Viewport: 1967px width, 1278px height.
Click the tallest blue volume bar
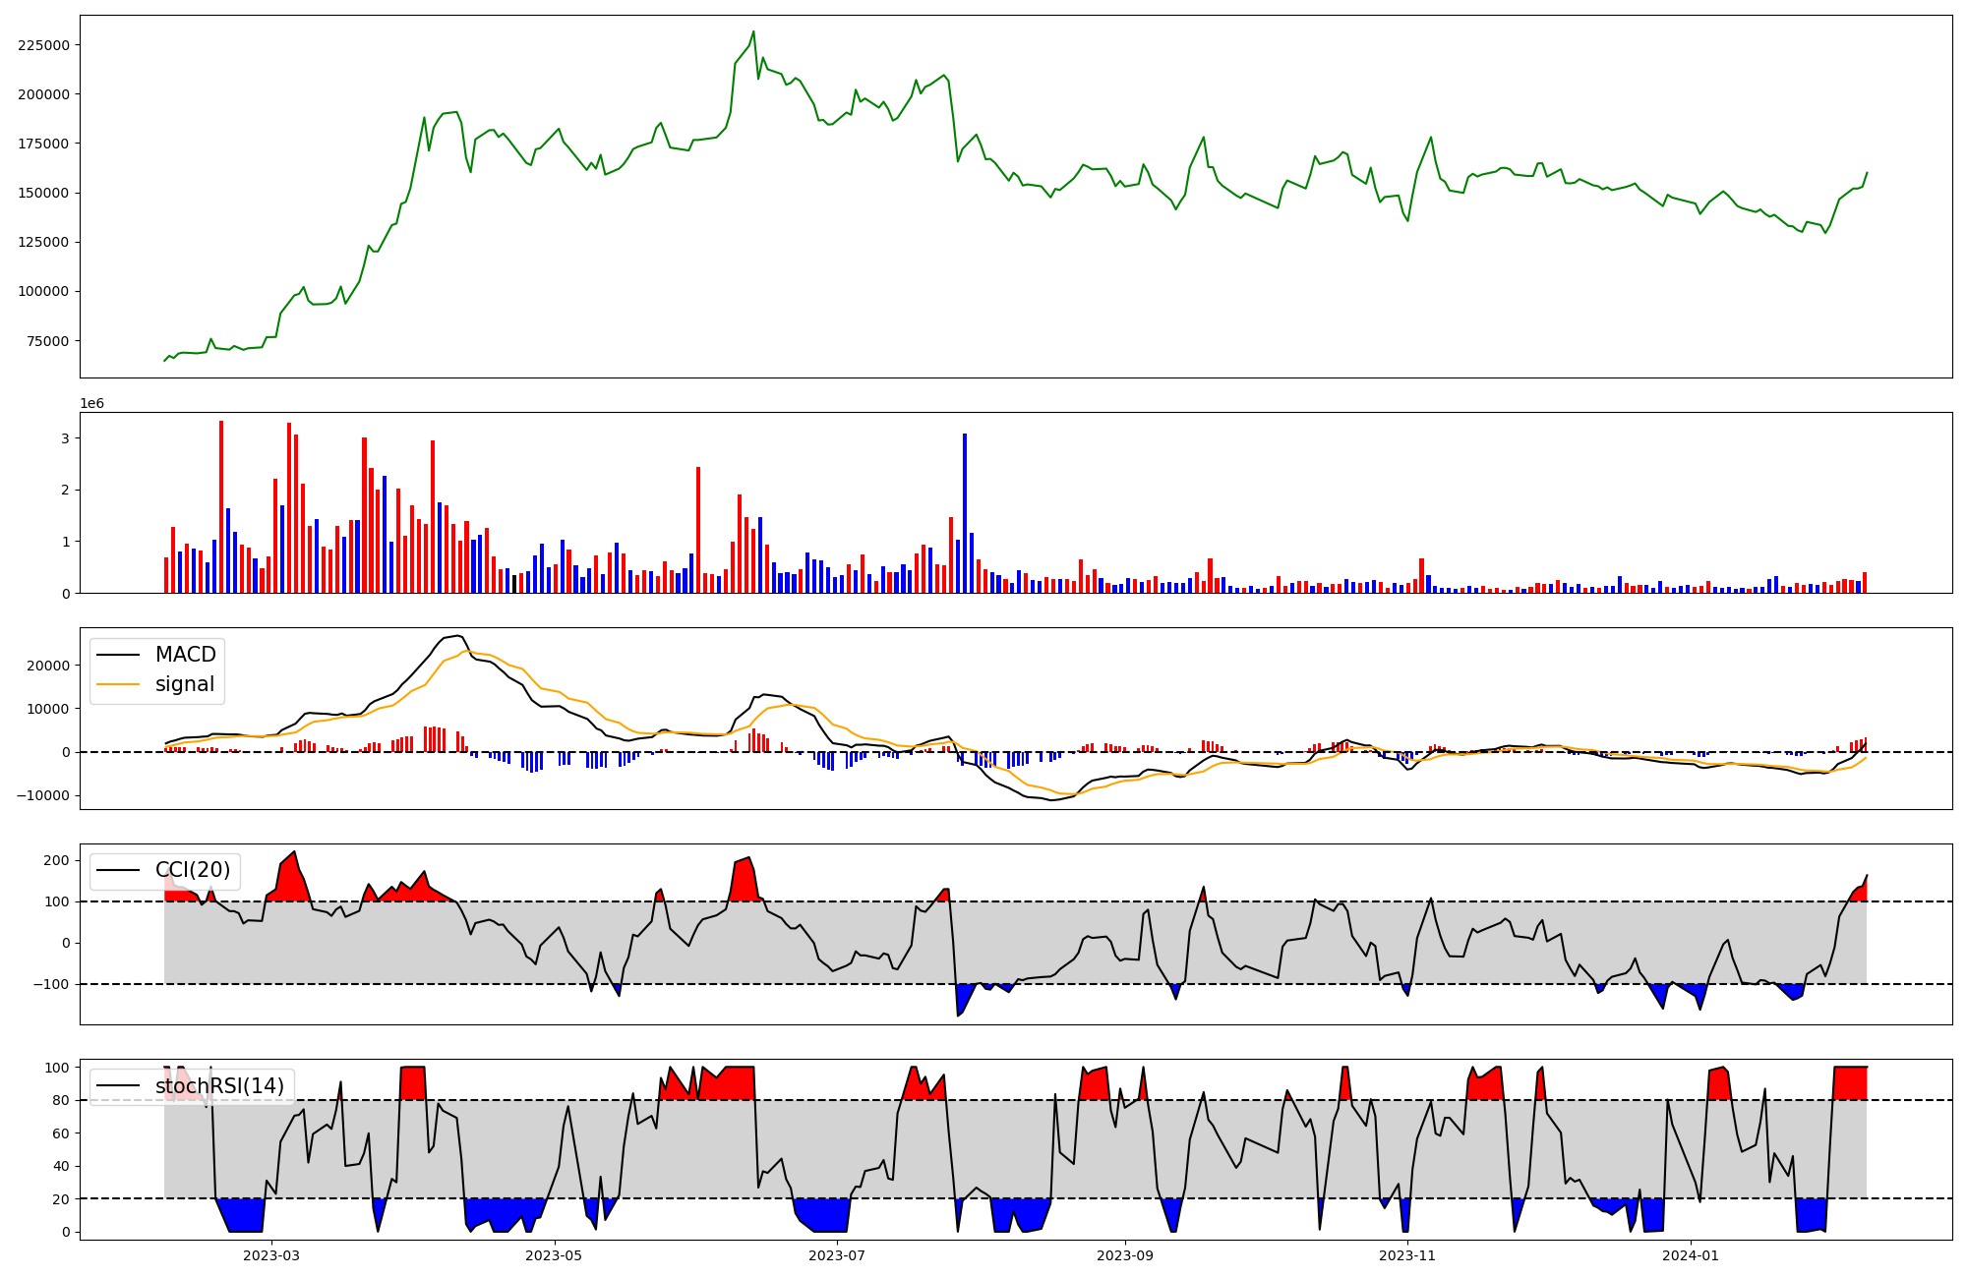coord(965,511)
